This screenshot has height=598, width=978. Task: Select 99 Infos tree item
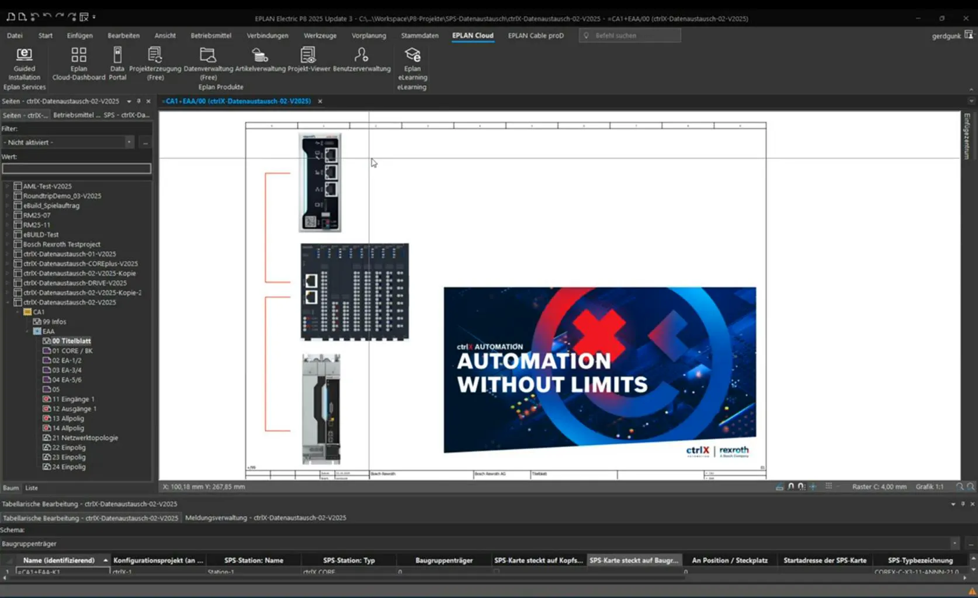[54, 322]
